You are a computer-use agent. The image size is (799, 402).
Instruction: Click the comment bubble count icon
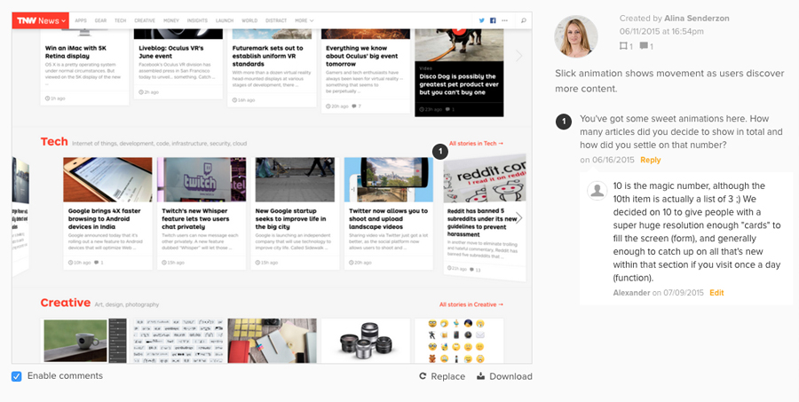pyautogui.click(x=644, y=46)
